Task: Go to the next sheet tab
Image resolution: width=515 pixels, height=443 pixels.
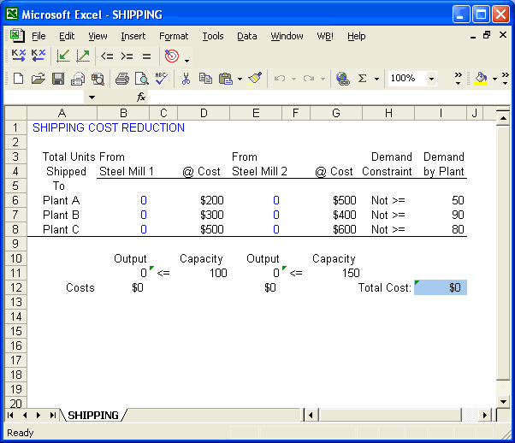Action: coord(38,416)
